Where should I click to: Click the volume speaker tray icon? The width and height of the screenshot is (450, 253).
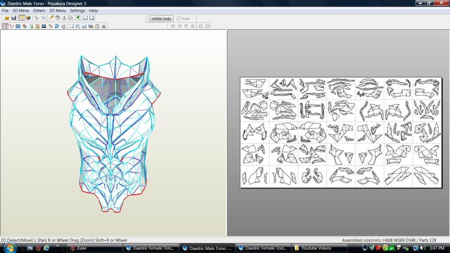coord(423,248)
